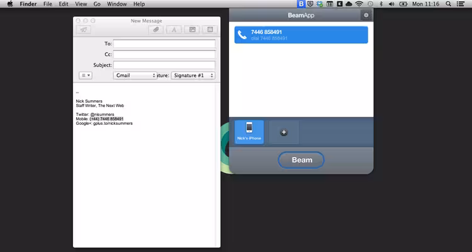This screenshot has width=472, height=252.
Task: Open BeamApp settings gear
Action: point(366,15)
